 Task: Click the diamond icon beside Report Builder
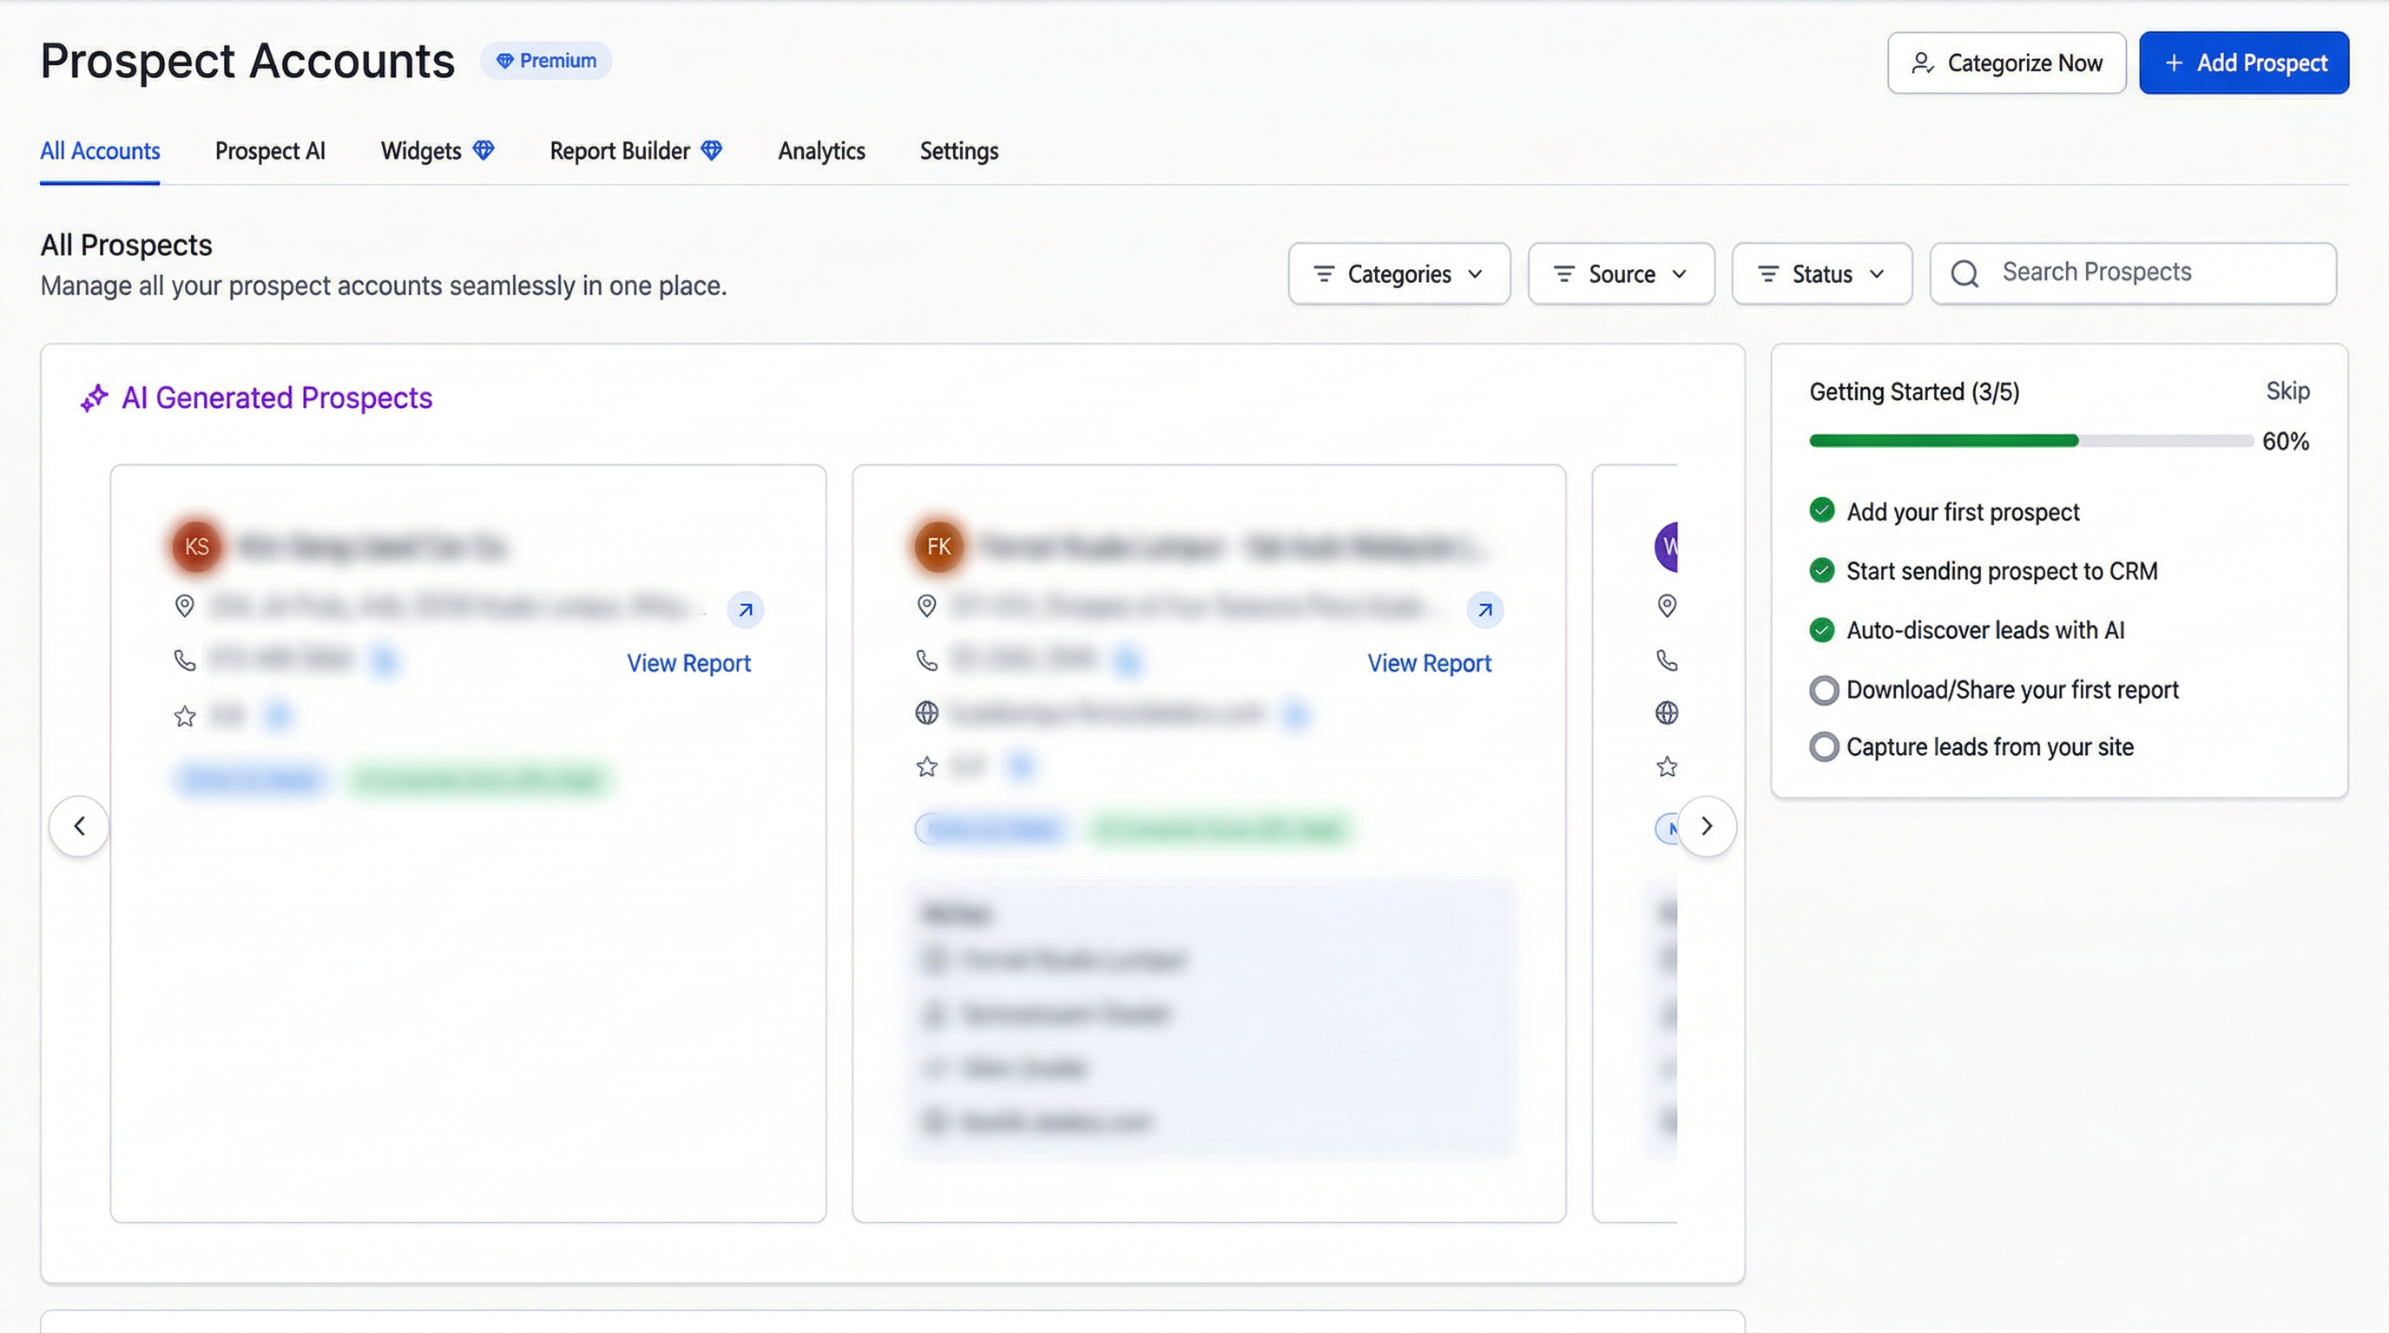tap(711, 150)
